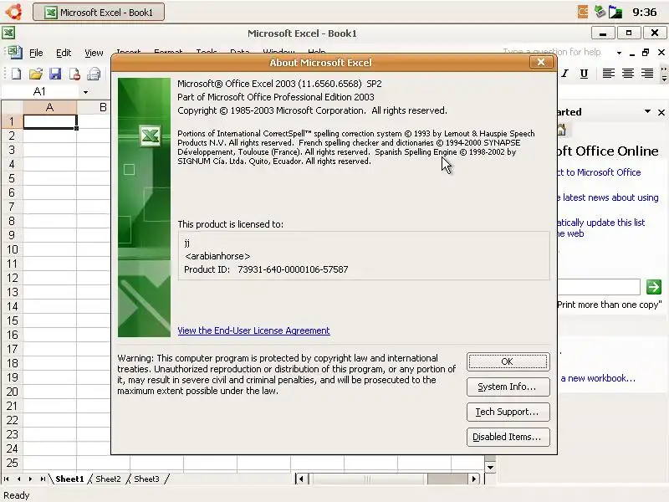Click the Tech Support... button
Screen dimensions: 669x502
508,412
